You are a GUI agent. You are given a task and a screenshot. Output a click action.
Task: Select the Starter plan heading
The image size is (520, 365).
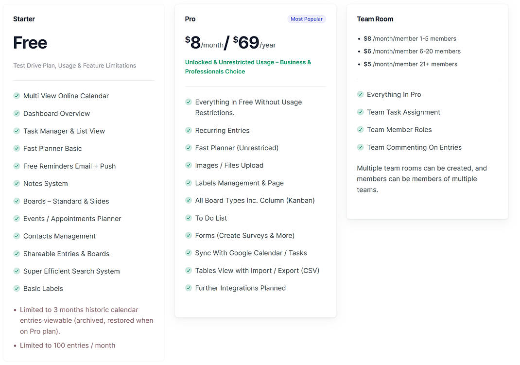[24, 19]
